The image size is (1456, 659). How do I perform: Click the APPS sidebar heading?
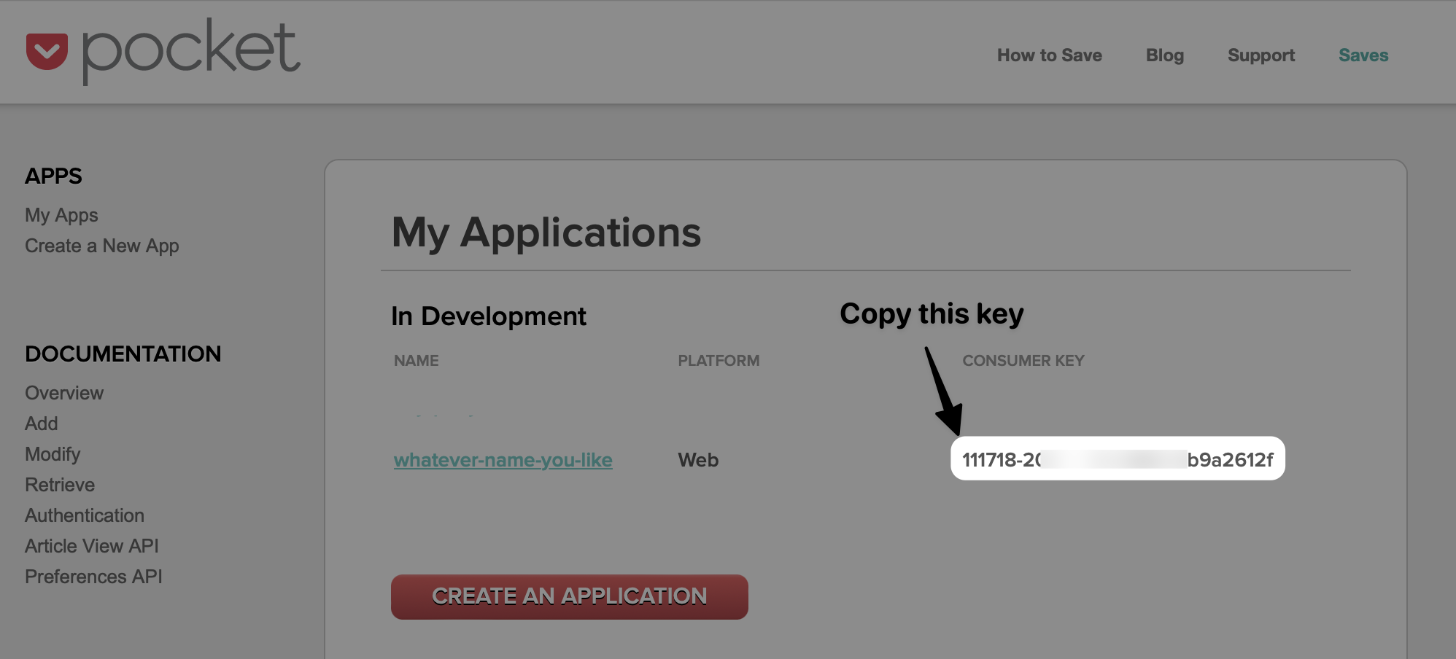(53, 176)
